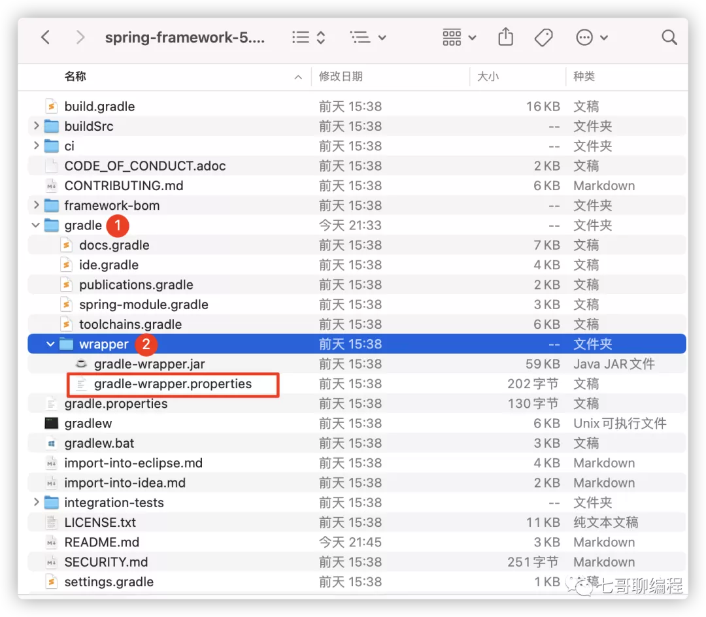
Task: Select the gradlew.bat file name
Action: pos(99,443)
